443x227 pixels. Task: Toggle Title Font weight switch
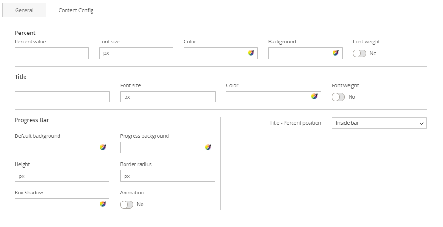(338, 97)
